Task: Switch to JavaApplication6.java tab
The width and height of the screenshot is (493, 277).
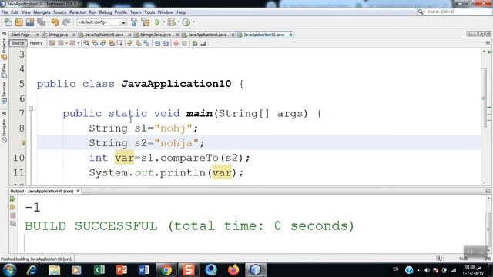Action: click(x=104, y=35)
